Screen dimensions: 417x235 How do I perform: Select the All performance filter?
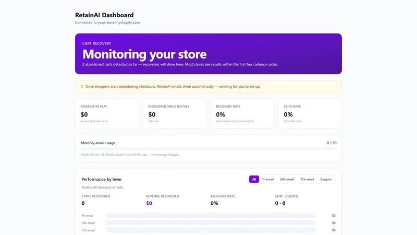point(254,179)
